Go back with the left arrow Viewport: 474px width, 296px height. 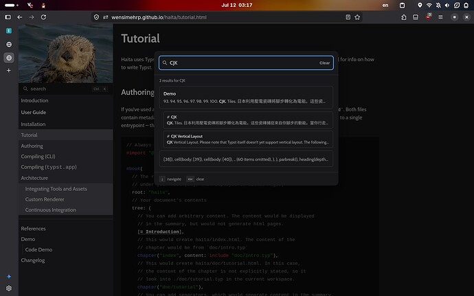[20, 17]
